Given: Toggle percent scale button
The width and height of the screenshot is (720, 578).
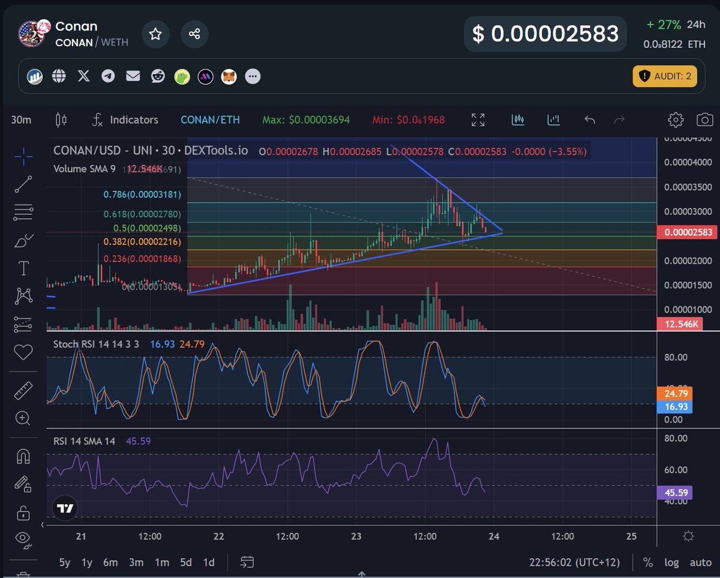Looking at the screenshot, I should tap(648, 562).
